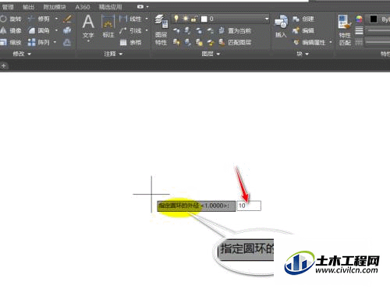Click Match Layer (匹配图层) button
The width and height of the screenshot is (390, 292).
point(235,42)
